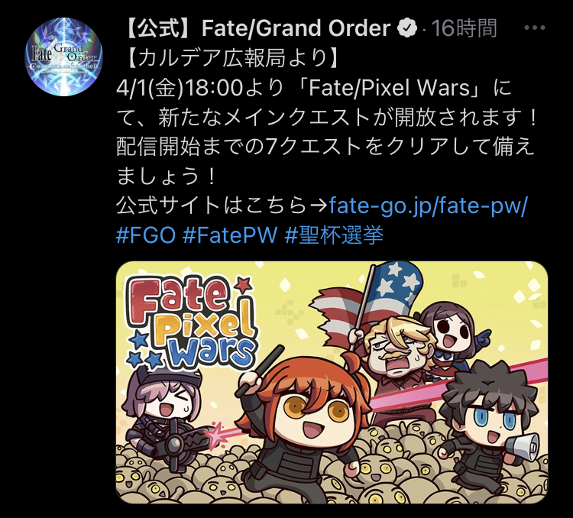573x518 pixels.
Task: Click the 【カルデア広報局より】 heading line
Action: coord(231,58)
